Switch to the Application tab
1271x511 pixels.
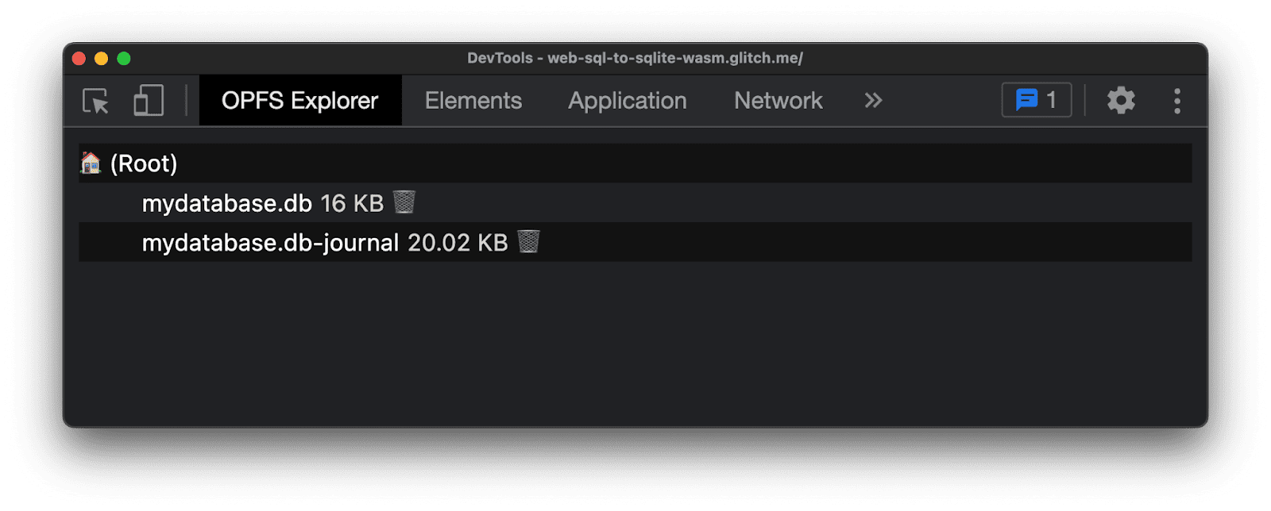click(x=627, y=100)
